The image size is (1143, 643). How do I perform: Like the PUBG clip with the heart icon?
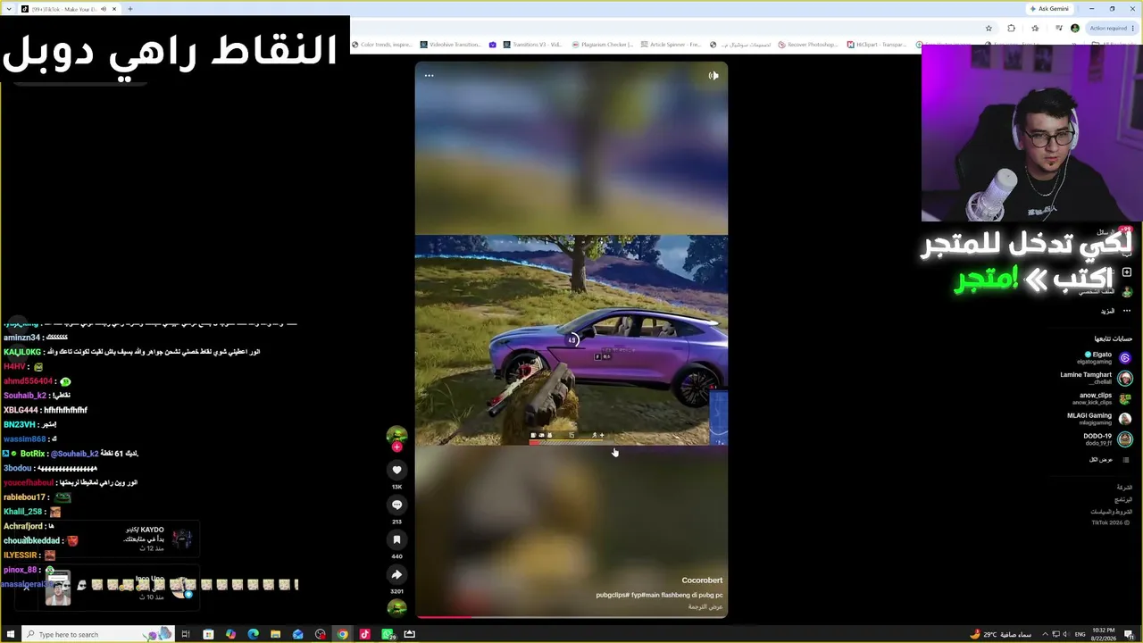point(397,470)
